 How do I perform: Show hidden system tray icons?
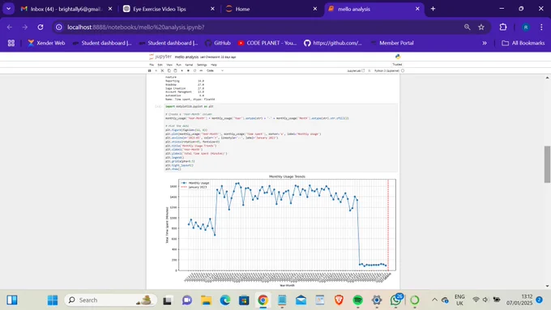pyautogui.click(x=434, y=299)
